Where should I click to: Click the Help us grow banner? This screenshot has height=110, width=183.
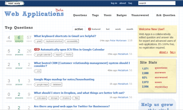(x=157, y=104)
